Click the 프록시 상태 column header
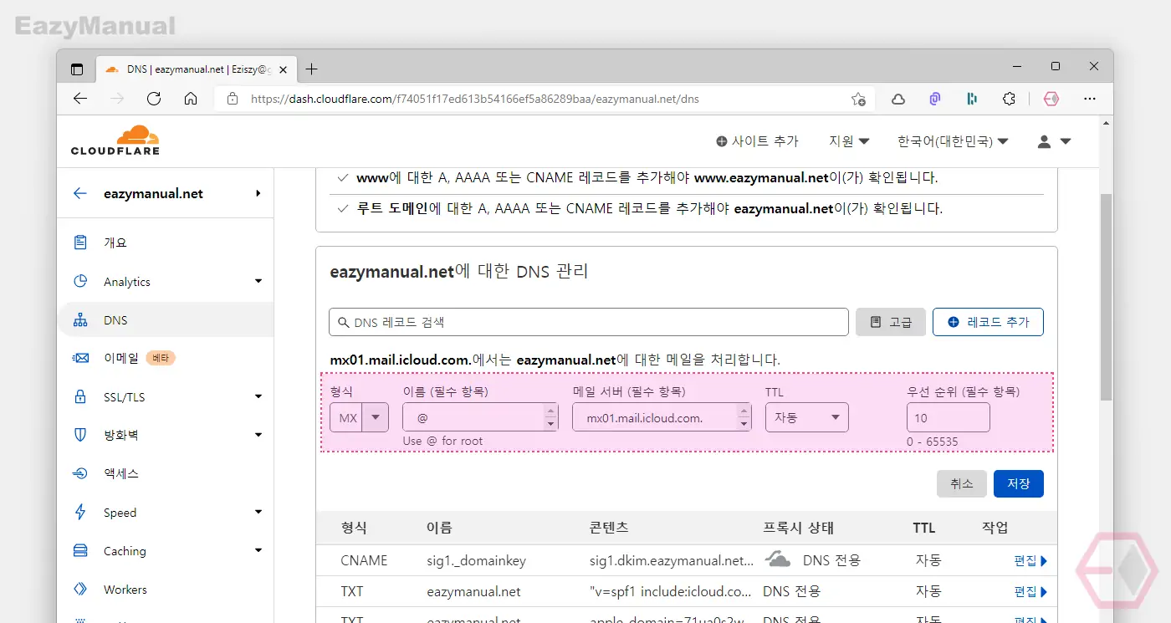The width and height of the screenshot is (1171, 623). [x=798, y=528]
